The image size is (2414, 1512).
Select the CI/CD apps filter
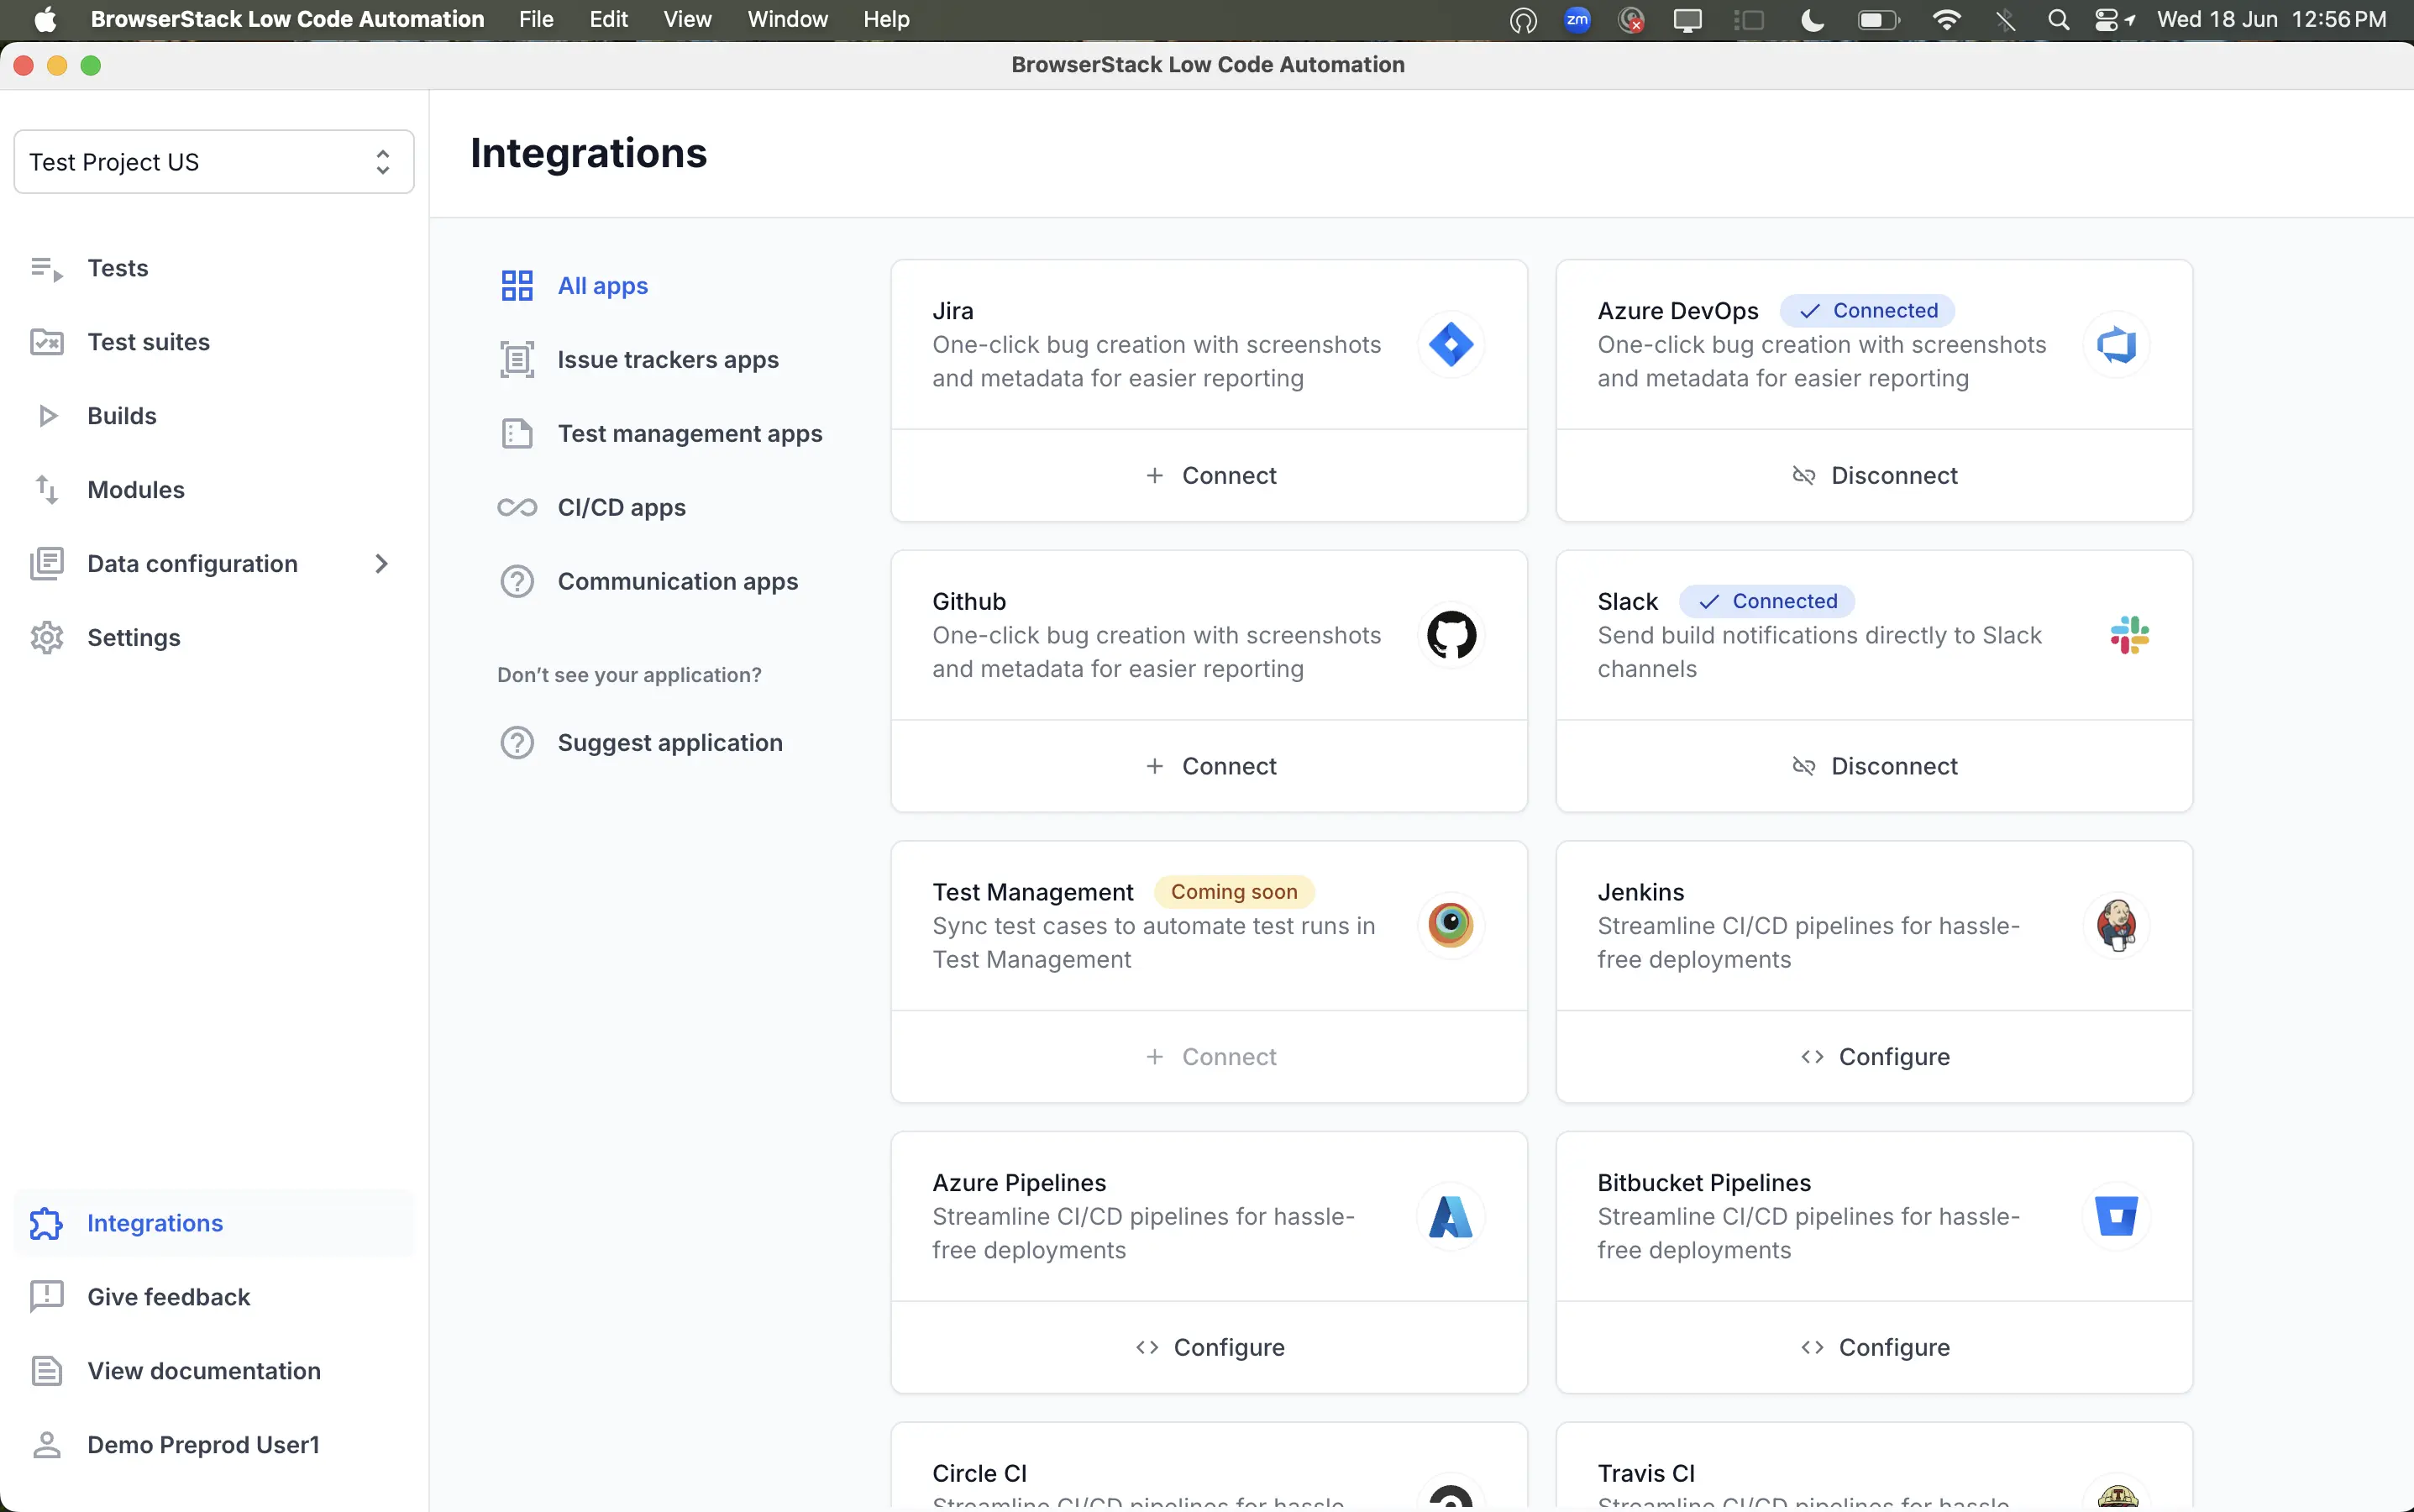[x=621, y=508]
